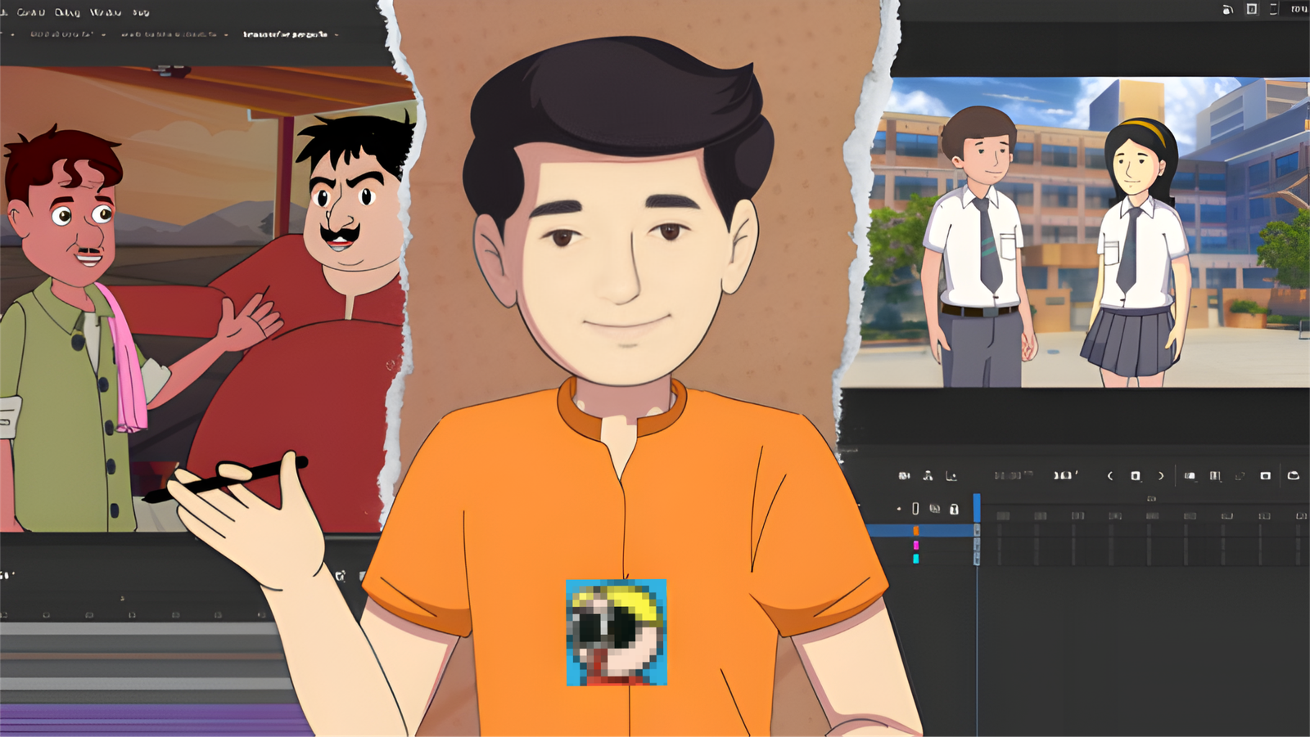Screen dimensions: 1310x737
Task: Open the Debug menu
Action: [67, 12]
